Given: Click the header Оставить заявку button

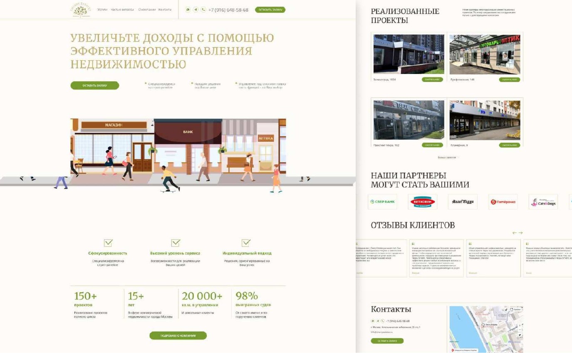Looking at the screenshot, I should (270, 10).
